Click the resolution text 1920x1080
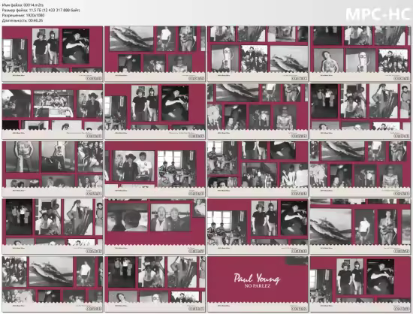Screen dimensions: 413x314 pos(35,15)
